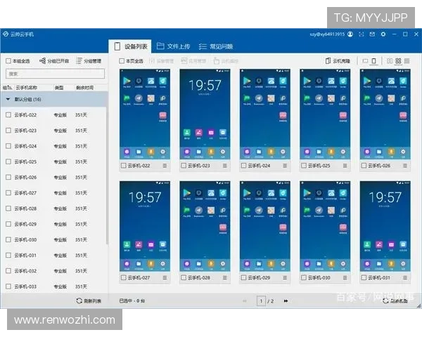
Task: Tick the 本页全选 select-all-page checkbox
Action: 122,61
